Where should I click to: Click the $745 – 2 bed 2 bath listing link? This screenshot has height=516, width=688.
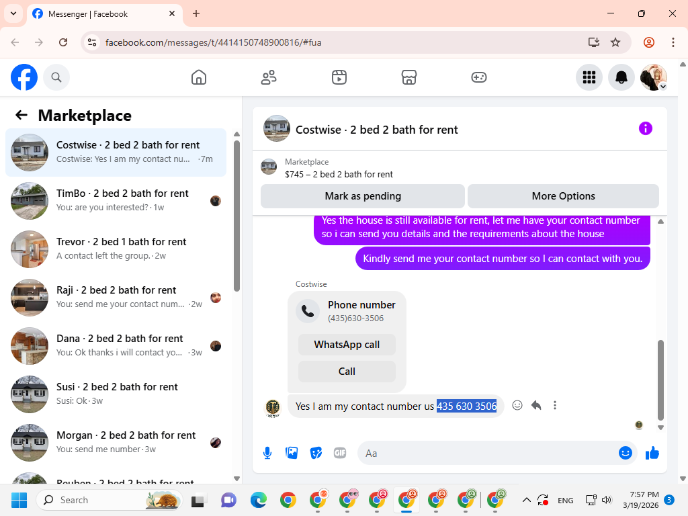pyautogui.click(x=339, y=174)
